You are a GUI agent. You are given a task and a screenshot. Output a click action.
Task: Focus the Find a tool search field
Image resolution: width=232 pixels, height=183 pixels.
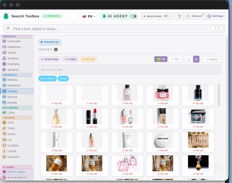tap(114, 29)
